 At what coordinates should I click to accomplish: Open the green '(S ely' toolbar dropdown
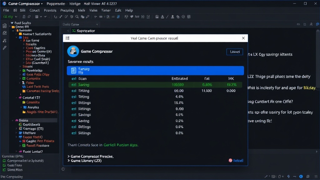16,17
